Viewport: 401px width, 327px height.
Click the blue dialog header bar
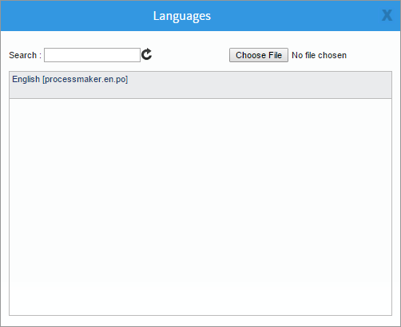coord(200,16)
